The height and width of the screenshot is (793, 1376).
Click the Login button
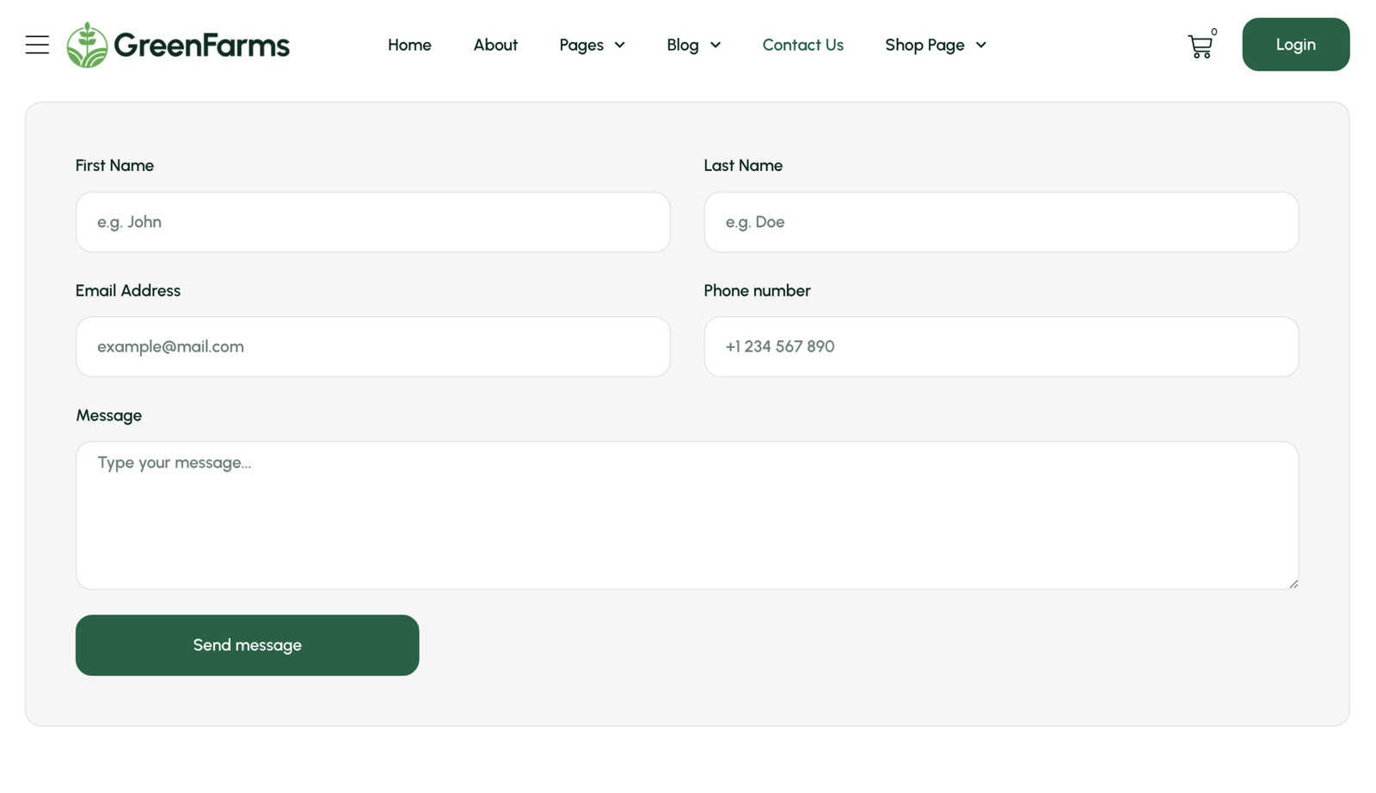pyautogui.click(x=1295, y=45)
